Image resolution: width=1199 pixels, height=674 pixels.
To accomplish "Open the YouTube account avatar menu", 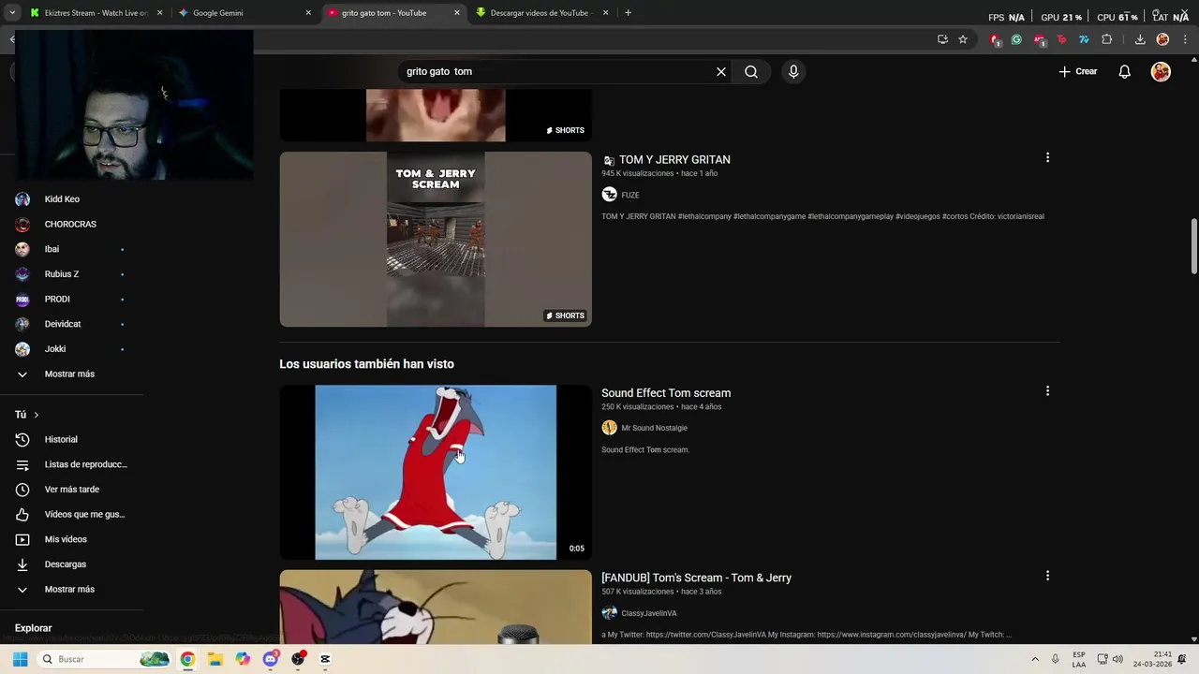I will coord(1161,71).
